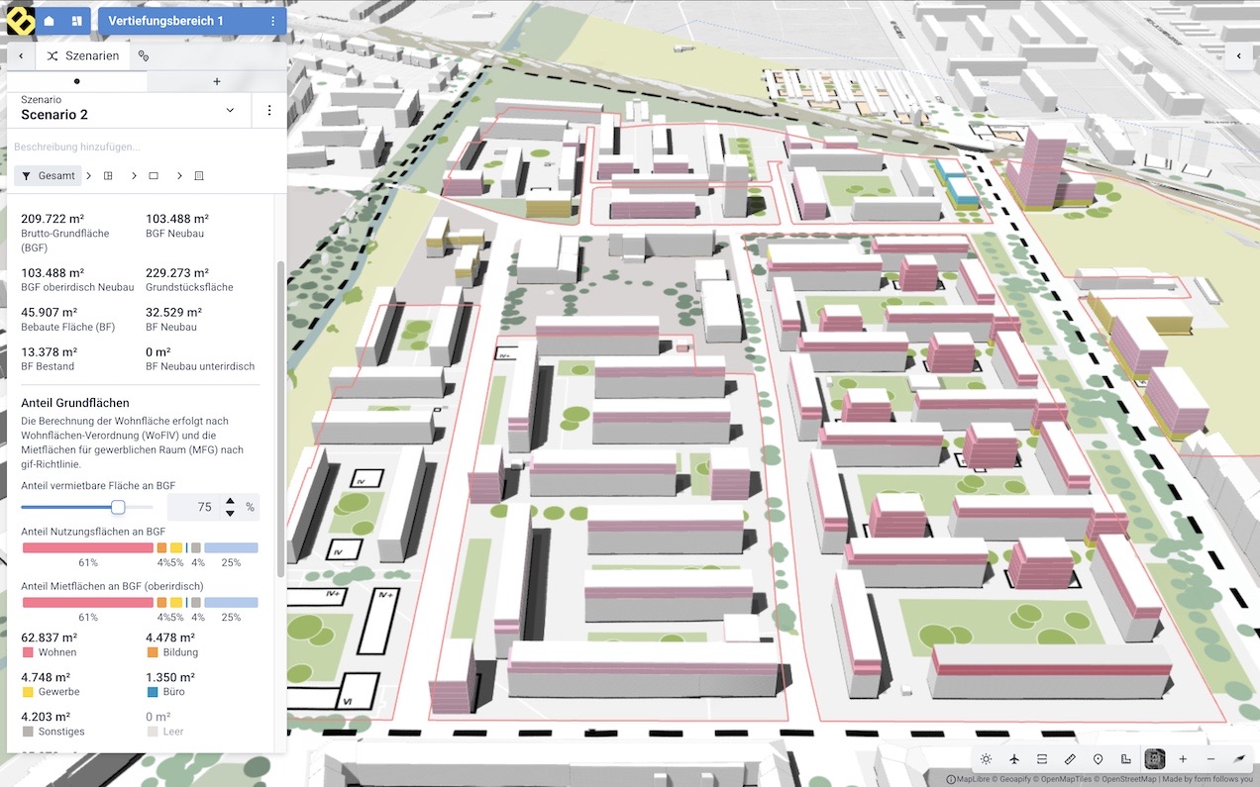Screen dimensions: 1260x787
Task: Open the dashboard layout icon
Action: pos(77,21)
